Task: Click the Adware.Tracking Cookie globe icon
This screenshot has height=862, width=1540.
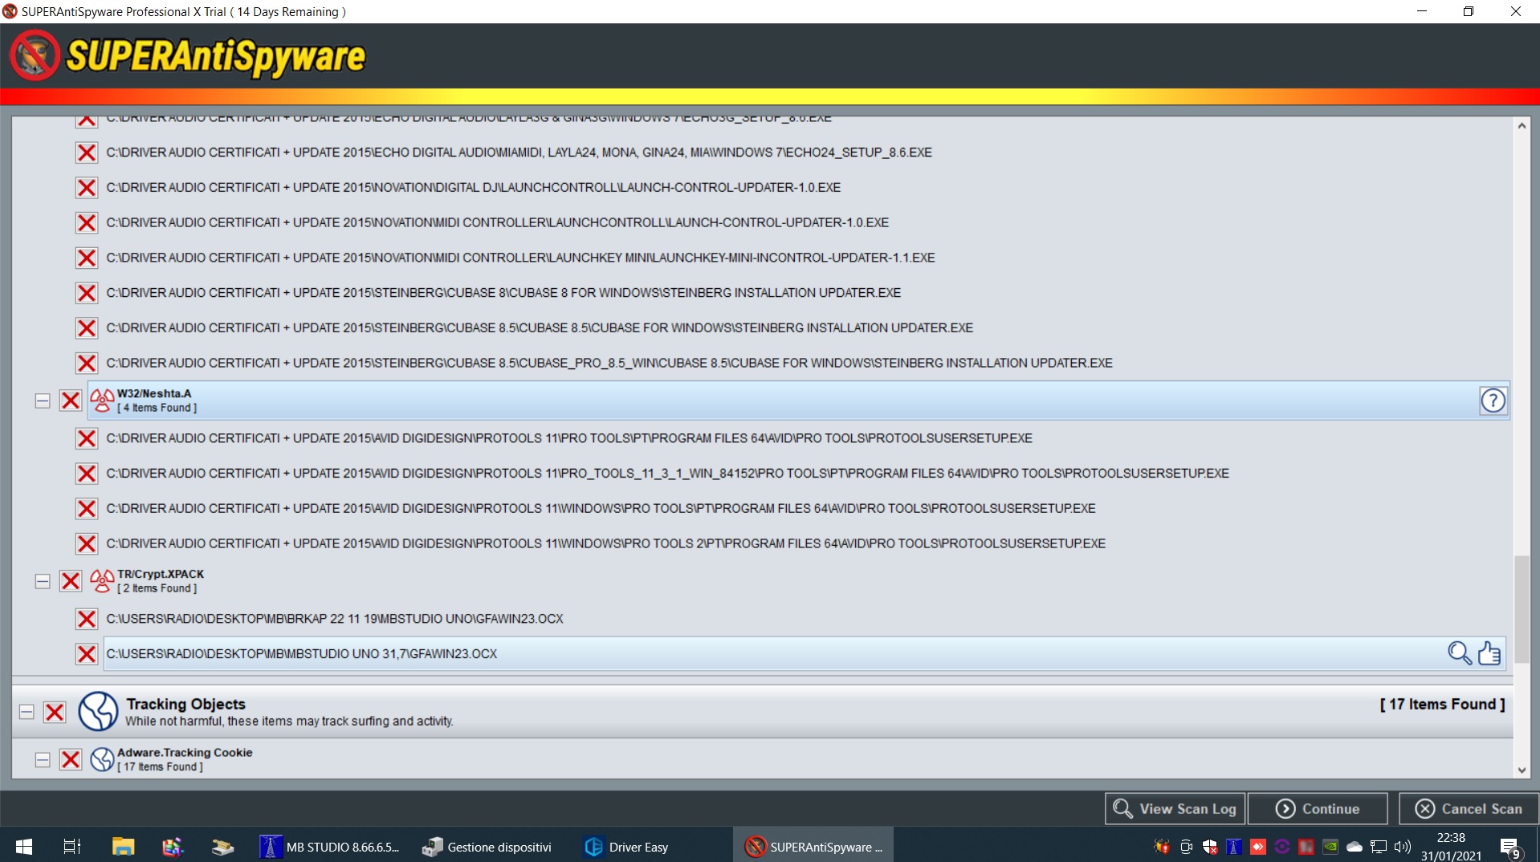Action: coord(102,759)
